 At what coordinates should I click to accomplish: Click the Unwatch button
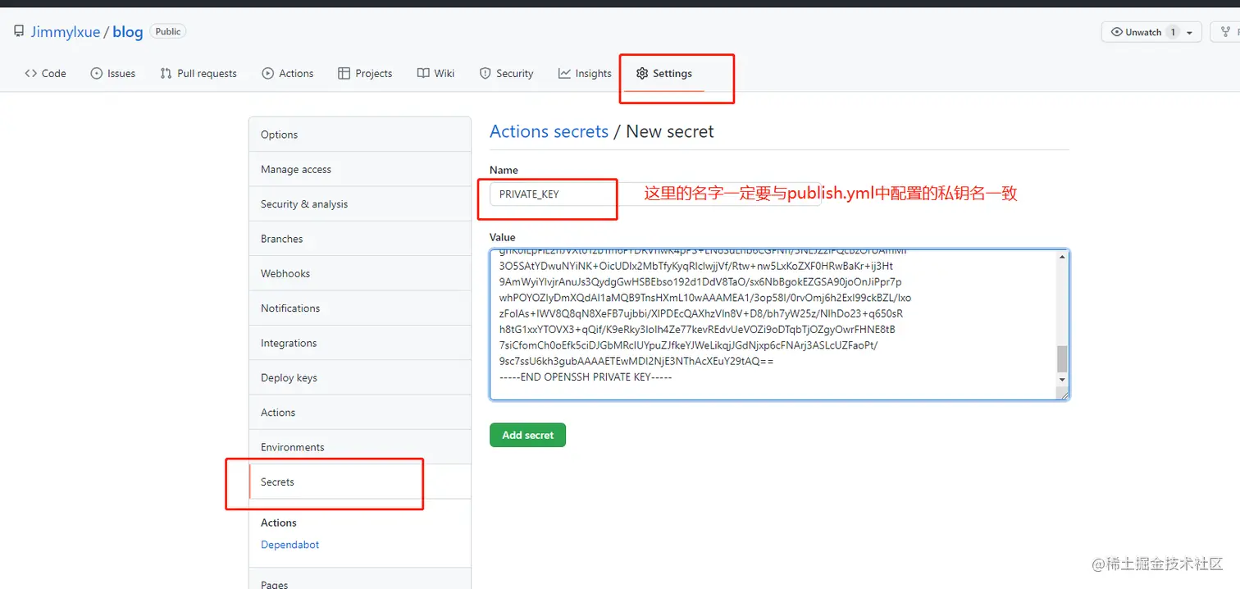(1151, 32)
